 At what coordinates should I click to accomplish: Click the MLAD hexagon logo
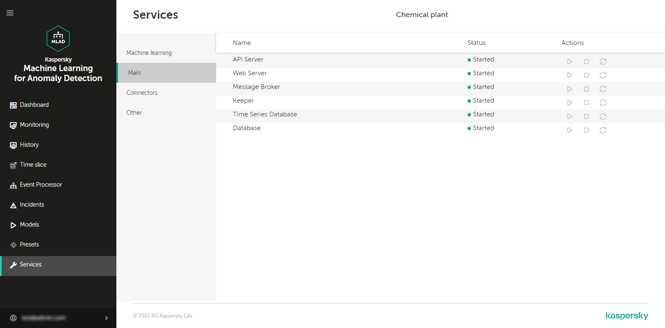tap(58, 39)
